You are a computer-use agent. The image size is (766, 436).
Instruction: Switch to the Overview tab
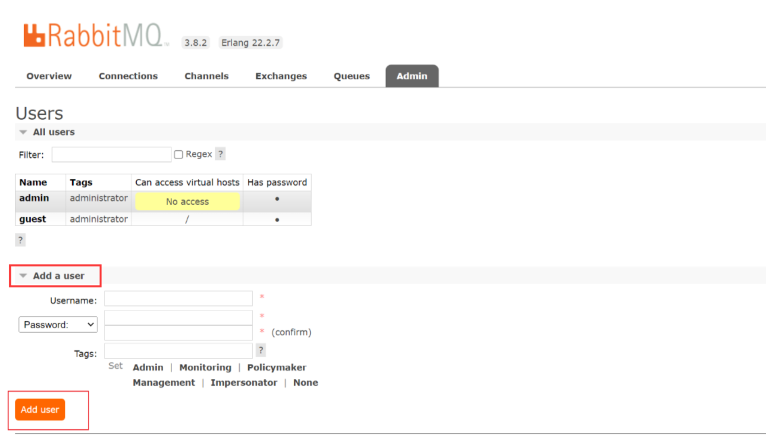49,76
